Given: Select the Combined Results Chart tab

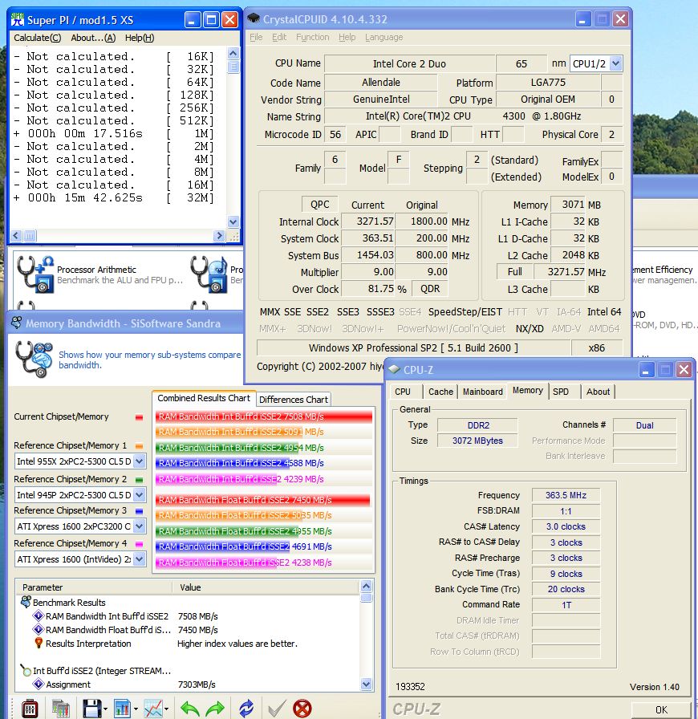Looking at the screenshot, I should click(x=204, y=398).
